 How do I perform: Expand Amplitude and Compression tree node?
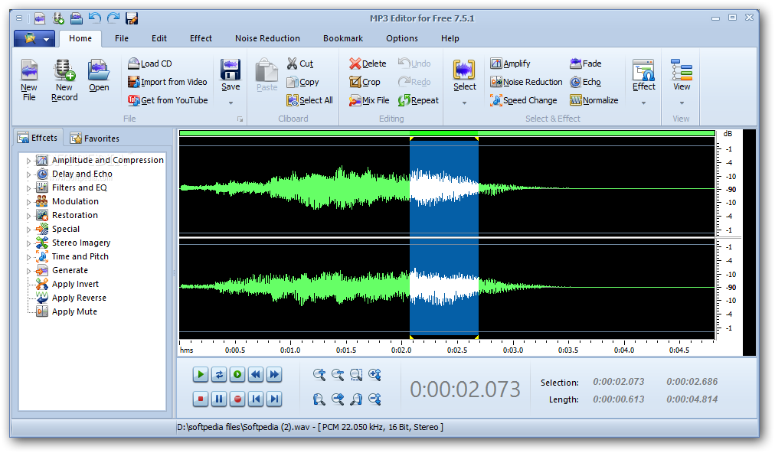point(28,161)
